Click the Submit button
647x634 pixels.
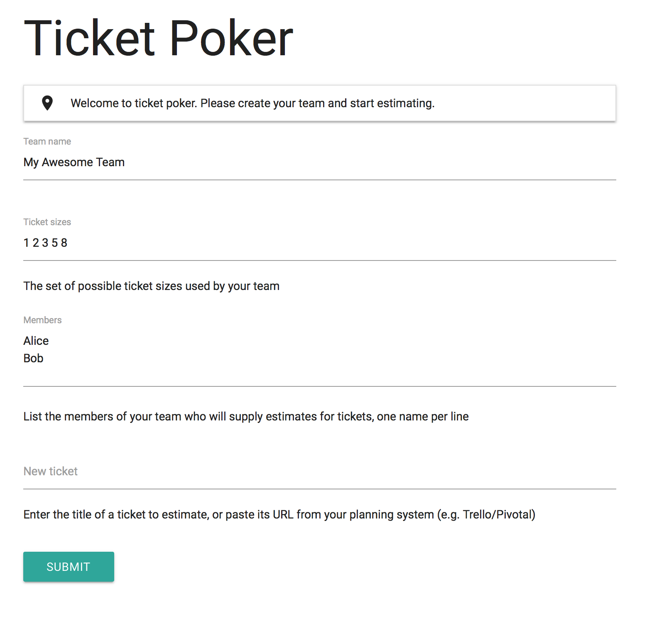tap(69, 567)
